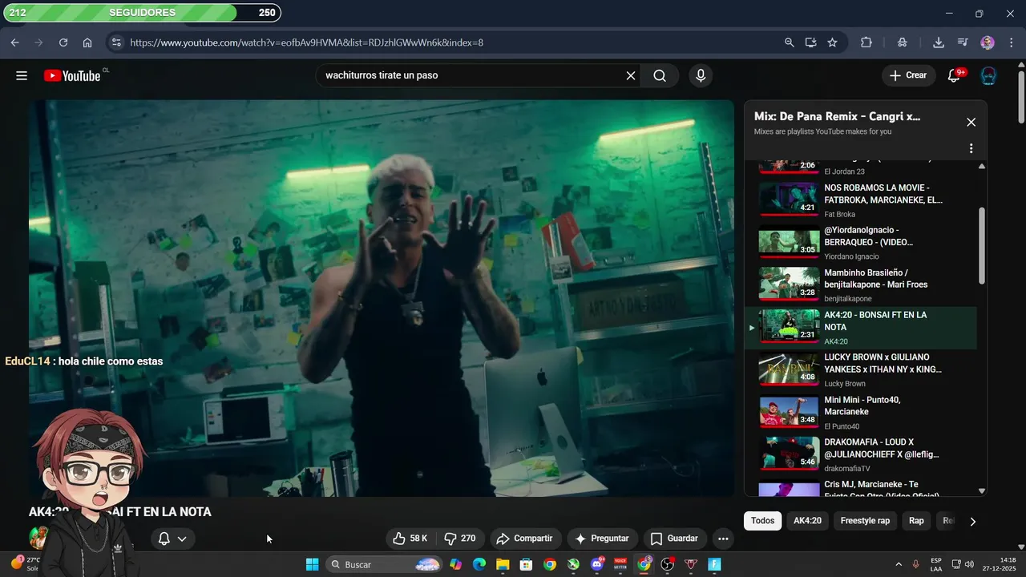Open Windows Start menu
Image resolution: width=1026 pixels, height=577 pixels.
click(312, 565)
